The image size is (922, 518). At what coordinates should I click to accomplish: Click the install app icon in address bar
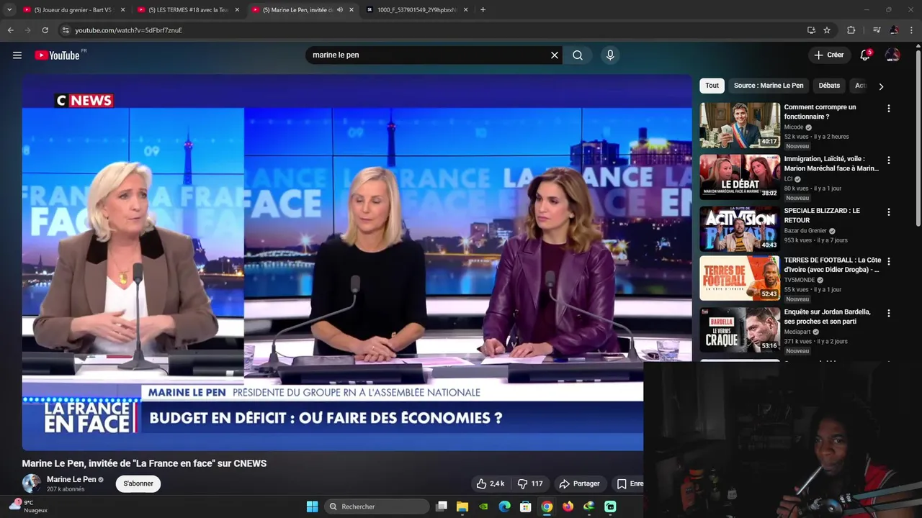point(811,30)
